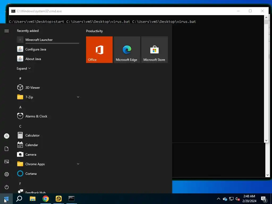Open the Office tile
The image size is (272, 204).
(x=99, y=50)
